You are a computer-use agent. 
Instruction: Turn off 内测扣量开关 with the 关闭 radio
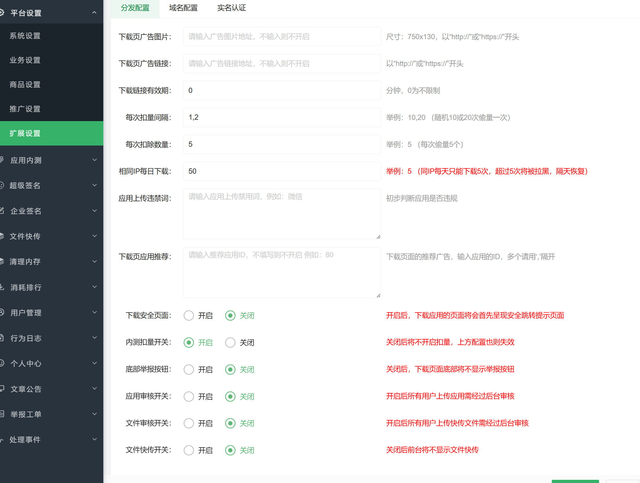click(230, 342)
